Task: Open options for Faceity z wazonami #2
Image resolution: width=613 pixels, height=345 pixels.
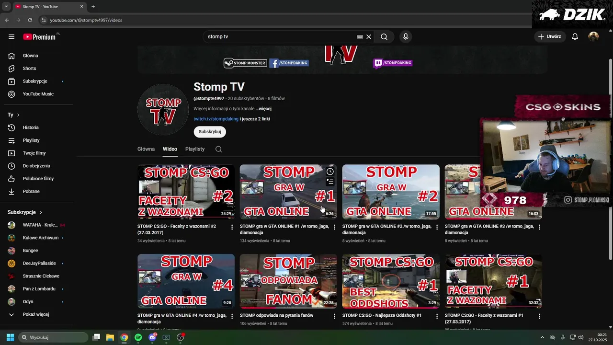Action: click(232, 227)
